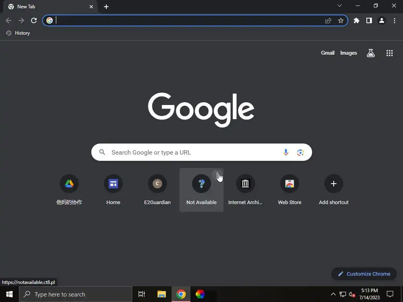Open the Home shortcut
403x302 pixels.
[x=113, y=190]
